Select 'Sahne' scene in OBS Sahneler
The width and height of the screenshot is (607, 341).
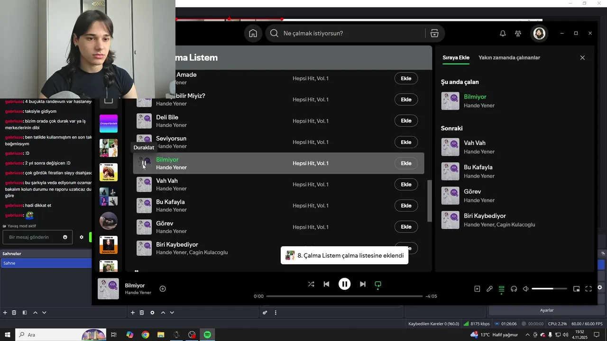(x=46, y=263)
